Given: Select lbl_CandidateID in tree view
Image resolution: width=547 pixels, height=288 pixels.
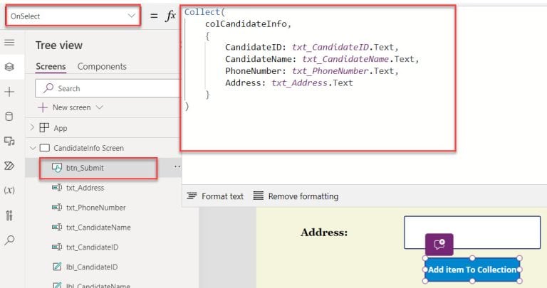Looking at the screenshot, I should coord(92,267).
